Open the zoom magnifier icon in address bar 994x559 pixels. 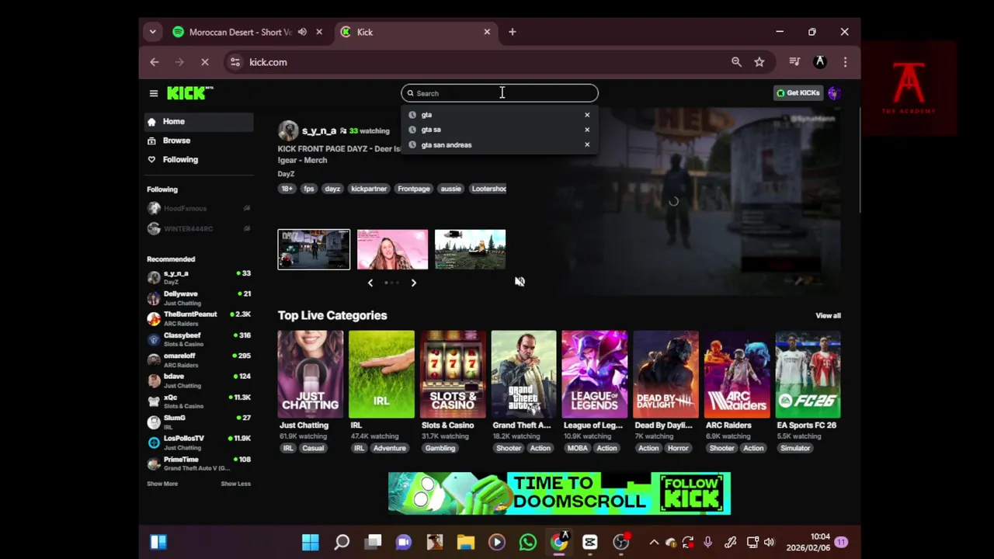tap(736, 62)
